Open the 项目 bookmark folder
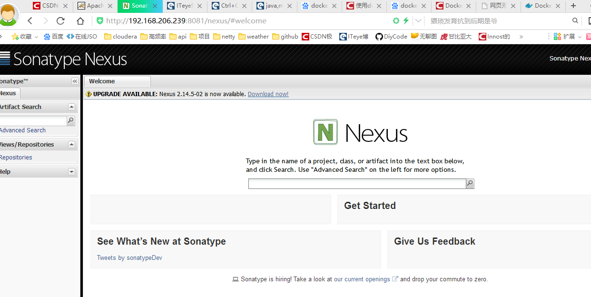 (200, 37)
